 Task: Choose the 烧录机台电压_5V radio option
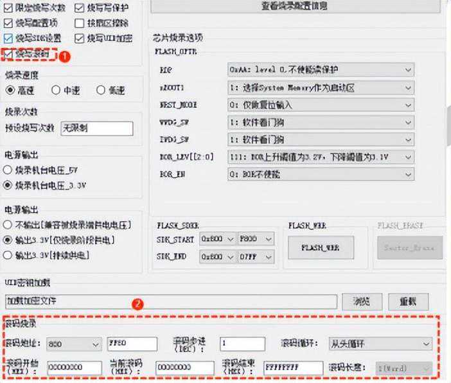coord(8,170)
